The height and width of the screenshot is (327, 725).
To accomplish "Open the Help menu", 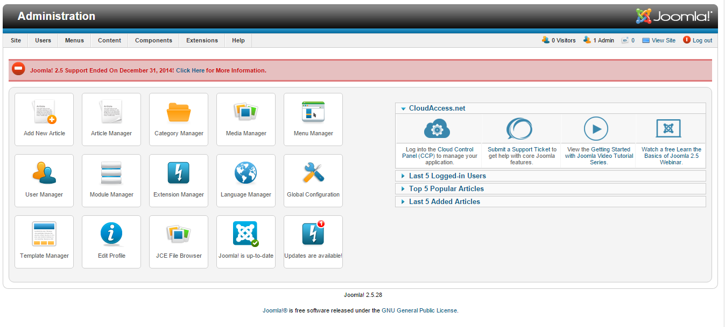I will point(238,40).
